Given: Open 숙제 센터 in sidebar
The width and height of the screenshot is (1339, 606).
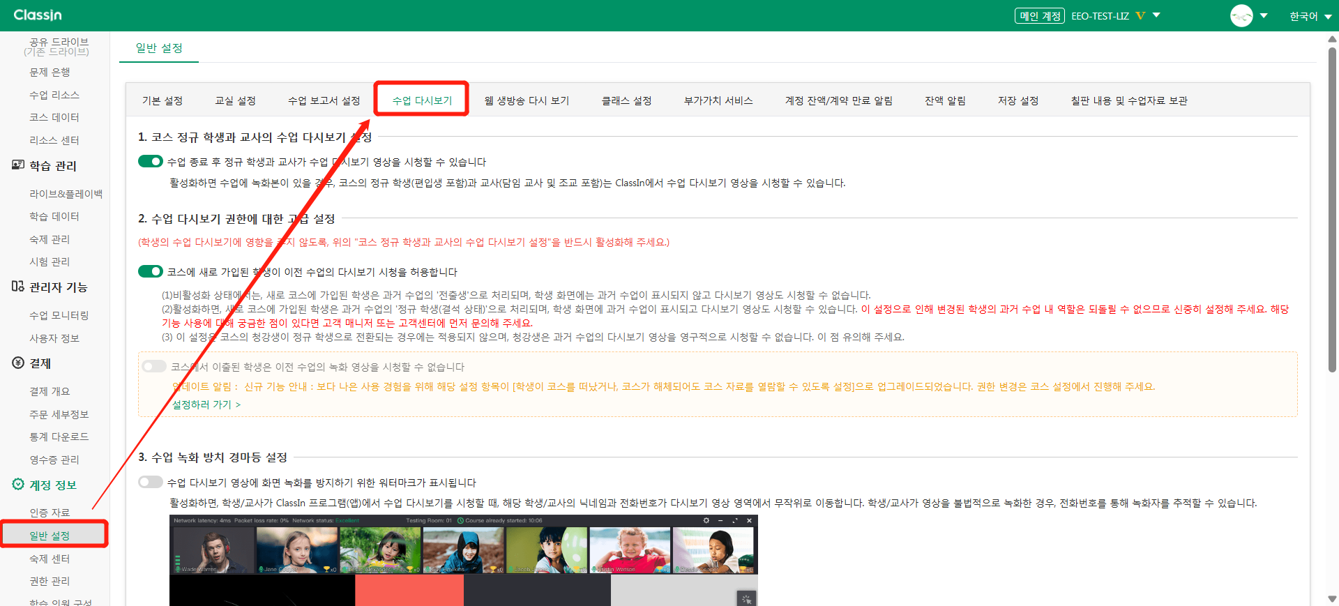Looking at the screenshot, I should [50, 559].
